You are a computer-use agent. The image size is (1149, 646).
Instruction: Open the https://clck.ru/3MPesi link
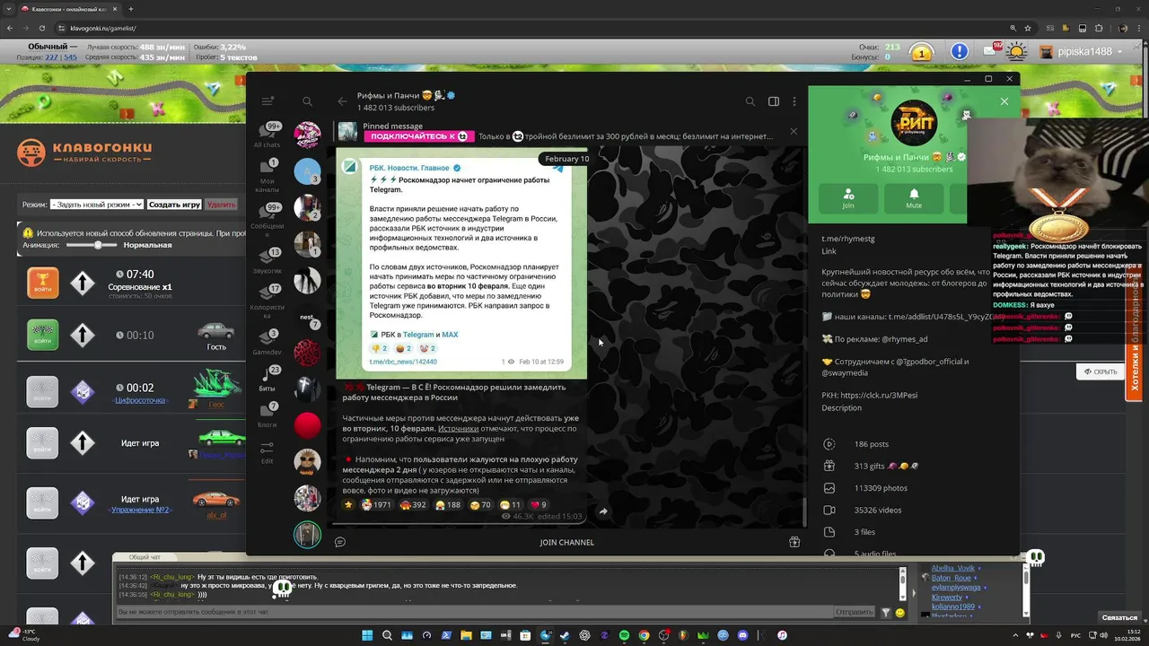[879, 395]
